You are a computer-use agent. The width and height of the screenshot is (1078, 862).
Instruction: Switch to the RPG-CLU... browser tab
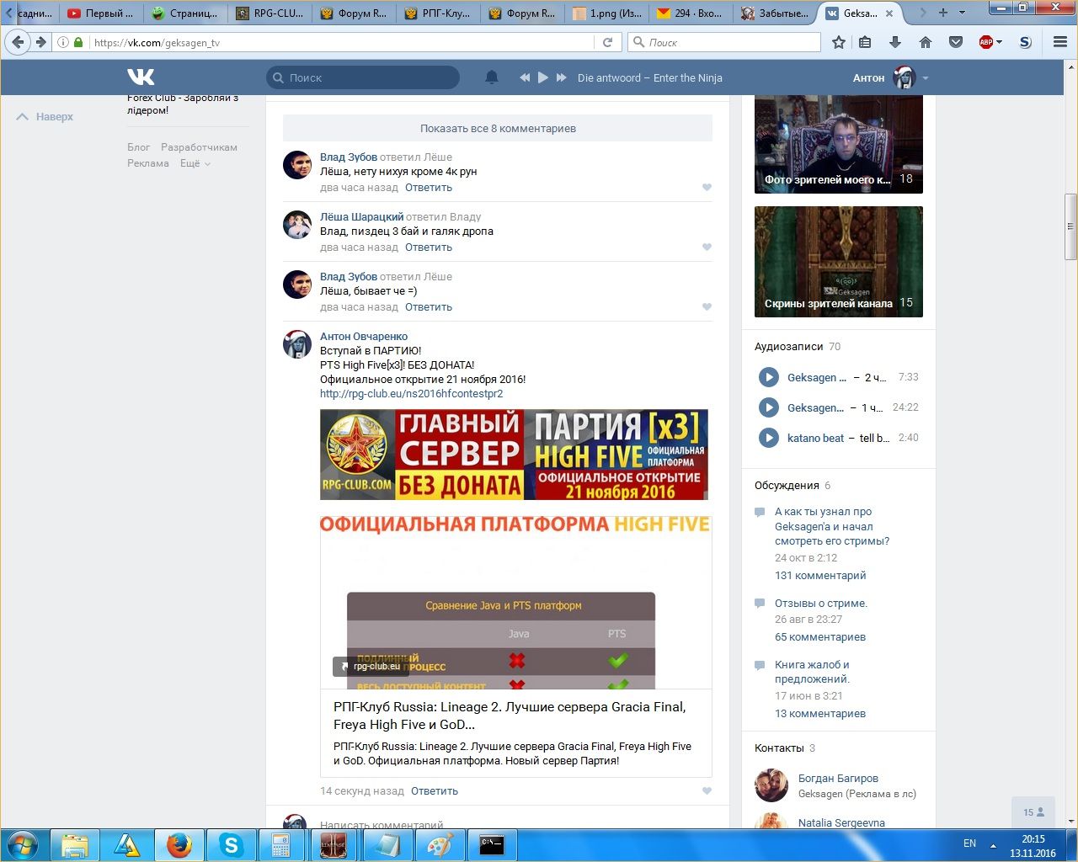(269, 13)
